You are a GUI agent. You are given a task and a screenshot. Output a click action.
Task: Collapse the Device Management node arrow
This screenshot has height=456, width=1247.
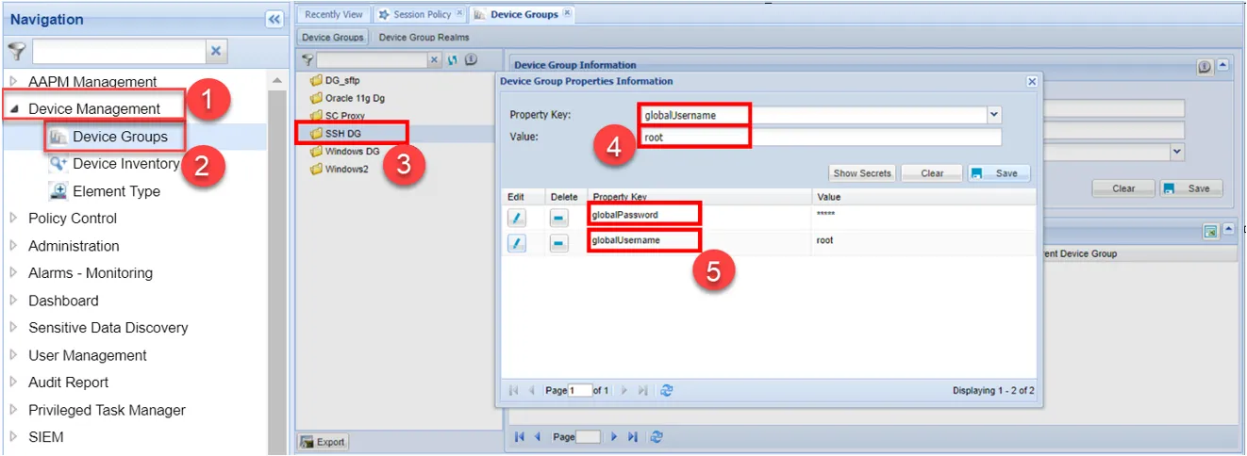point(13,109)
